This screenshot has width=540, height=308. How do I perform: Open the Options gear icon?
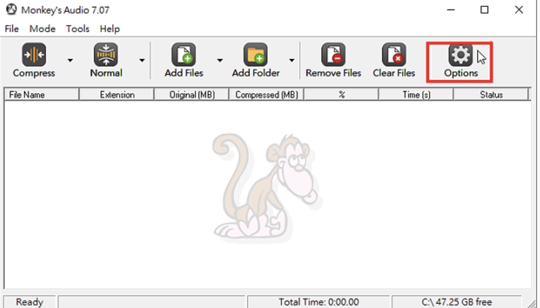[461, 55]
